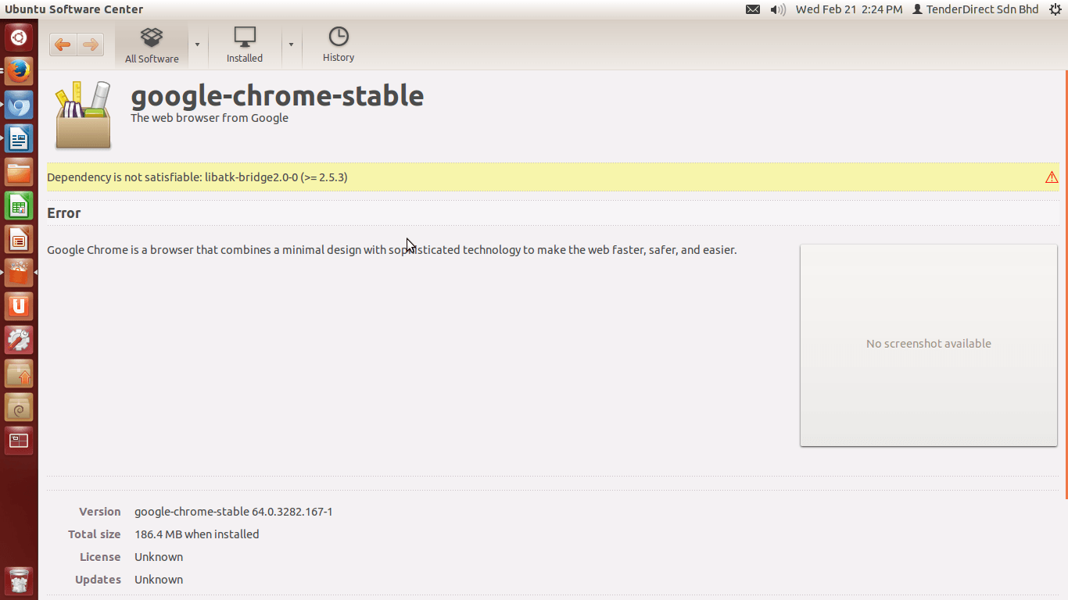Click version text 'google-chrome-stable 64.0.3282.167-1'

coord(234,512)
